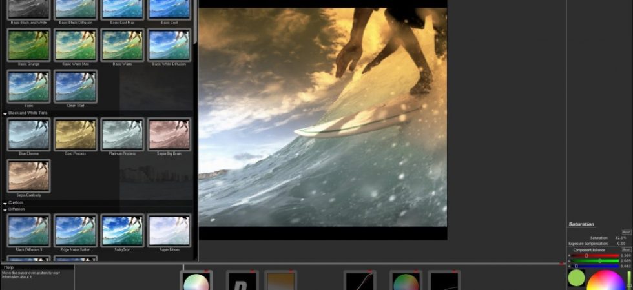Click the Reset button above Saturation value
Image resolution: width=633 pixels, height=290 pixels.
(627, 232)
